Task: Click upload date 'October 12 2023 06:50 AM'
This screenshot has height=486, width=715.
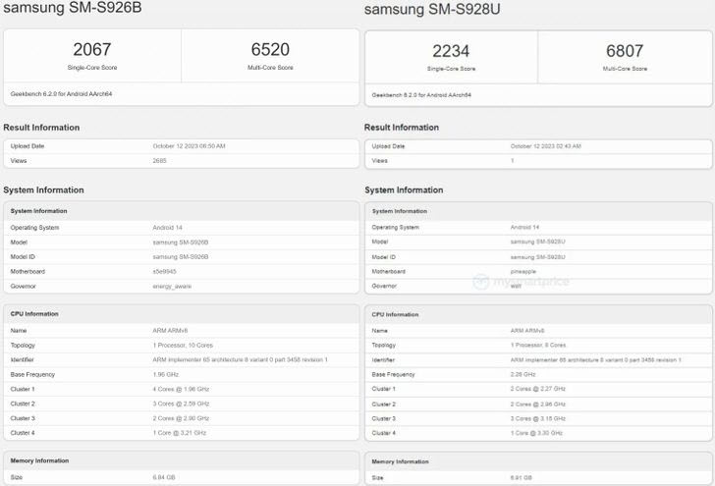Action: point(190,146)
